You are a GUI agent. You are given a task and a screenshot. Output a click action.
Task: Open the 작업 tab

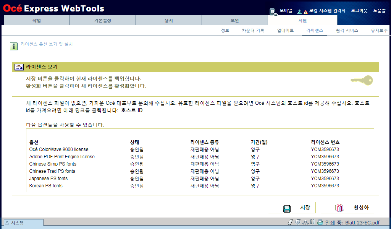pyautogui.click(x=37, y=20)
